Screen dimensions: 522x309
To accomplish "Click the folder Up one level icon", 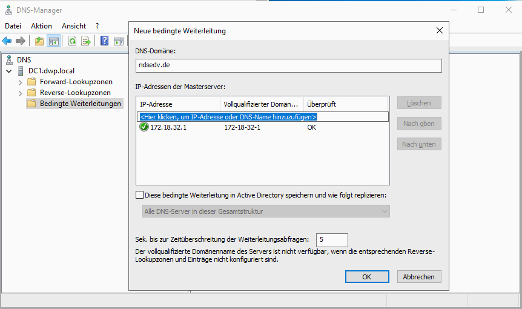I will click(39, 41).
